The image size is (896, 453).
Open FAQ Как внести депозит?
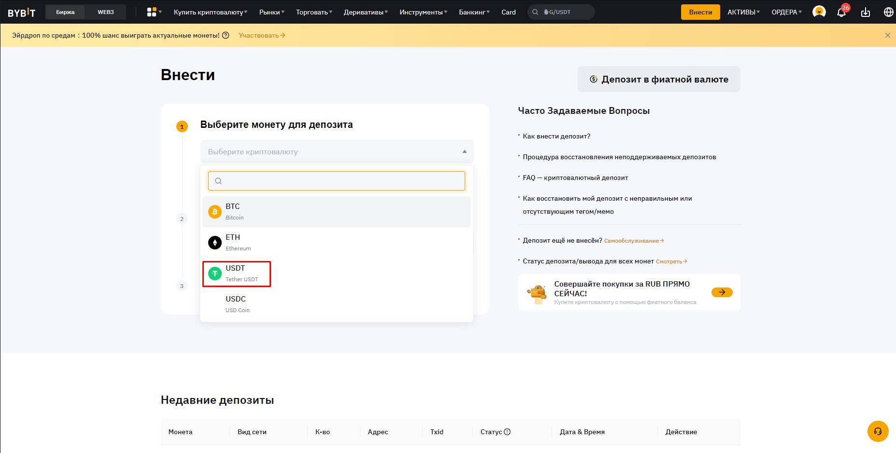[556, 136]
